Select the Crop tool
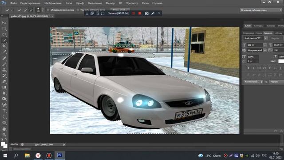This screenshot has height=160, width=284. tap(4, 46)
